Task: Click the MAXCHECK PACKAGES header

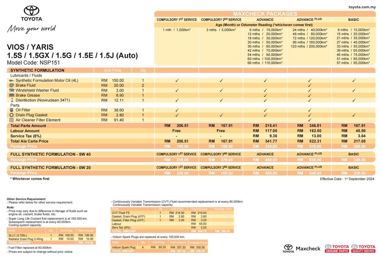Action: pyautogui.click(x=265, y=14)
